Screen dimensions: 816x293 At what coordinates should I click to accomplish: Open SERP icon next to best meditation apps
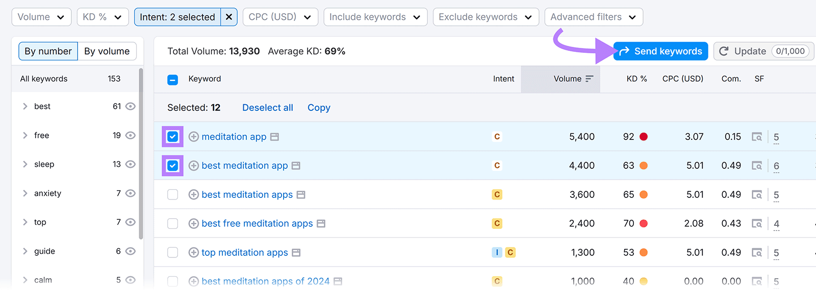point(301,195)
